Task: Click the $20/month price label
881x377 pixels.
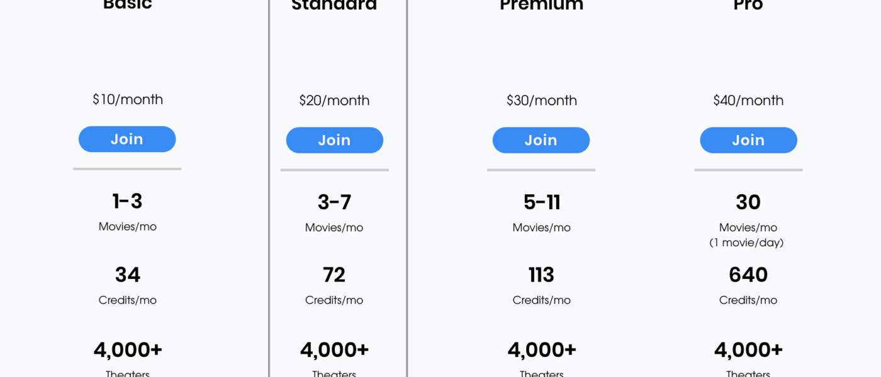Action: coord(334,101)
